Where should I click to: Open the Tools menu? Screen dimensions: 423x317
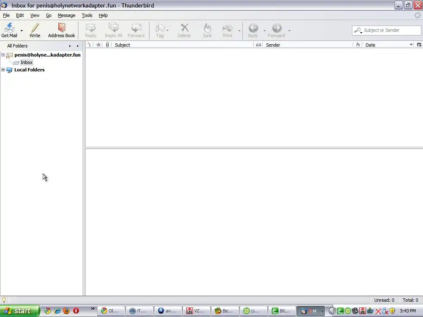pyautogui.click(x=87, y=15)
